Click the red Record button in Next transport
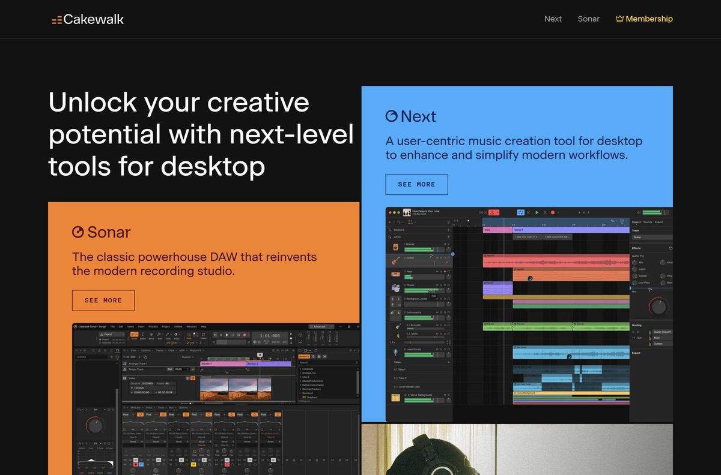The height and width of the screenshot is (475, 721). click(x=553, y=212)
